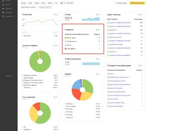This screenshot has width=186, height=131.
Task: Select the Квартал period tab
Action: click(50, 3)
